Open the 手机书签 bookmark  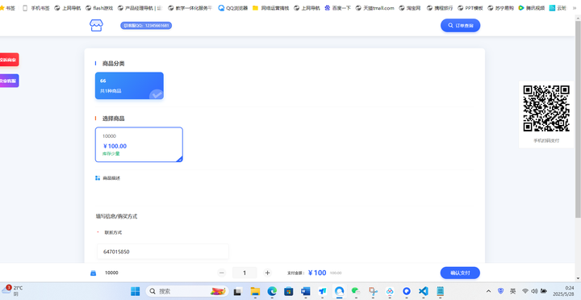36,8
